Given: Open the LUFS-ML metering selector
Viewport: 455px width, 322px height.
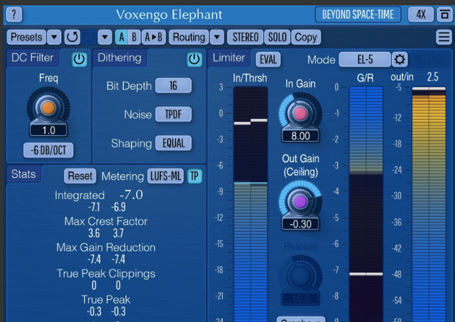Looking at the screenshot, I should (166, 176).
